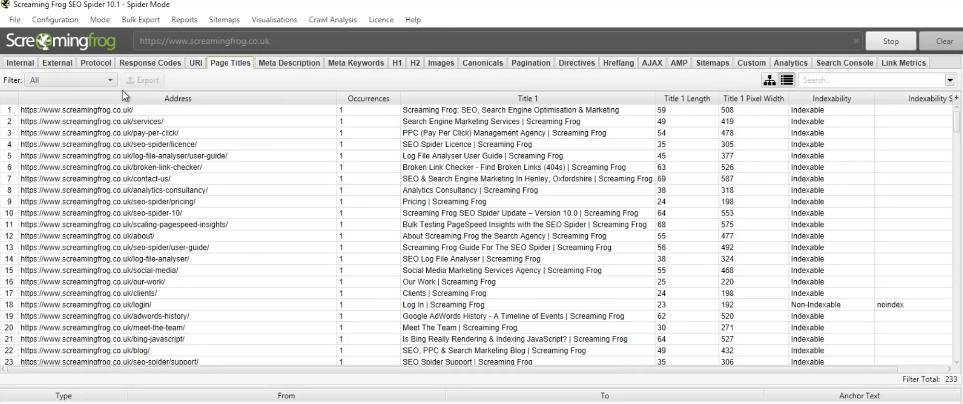Switch to the Sitemaps tab
This screenshot has width=963, height=404.
[x=712, y=62]
